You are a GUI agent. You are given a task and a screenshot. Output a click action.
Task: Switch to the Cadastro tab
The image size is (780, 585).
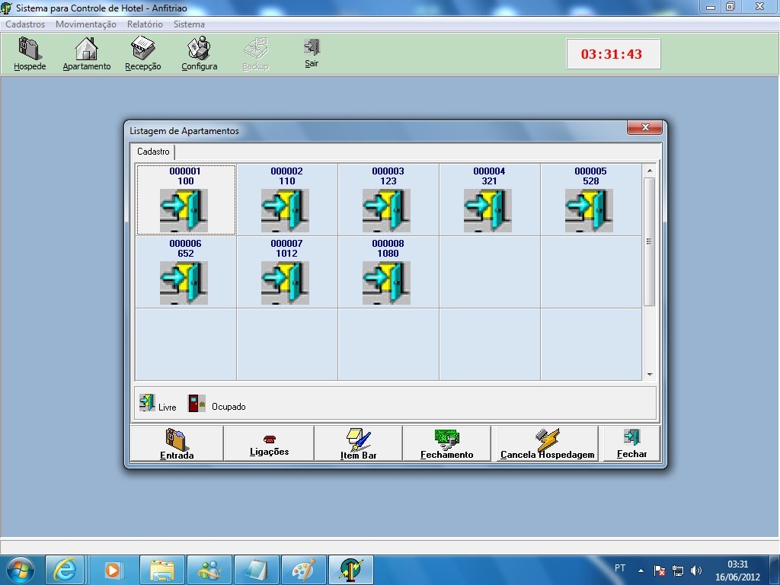(153, 152)
